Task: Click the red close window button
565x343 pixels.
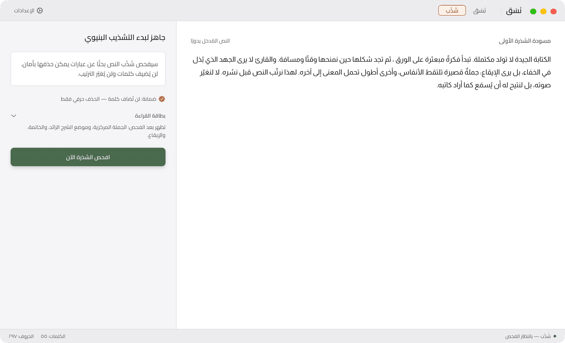Action: (553, 11)
